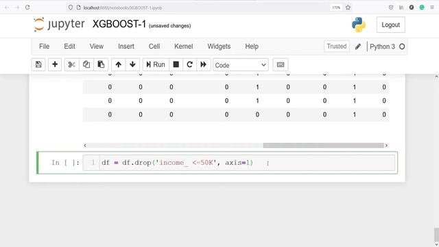This screenshot has width=439, height=247.
Task: Open the browser hamburger menu
Action: (x=432, y=8)
